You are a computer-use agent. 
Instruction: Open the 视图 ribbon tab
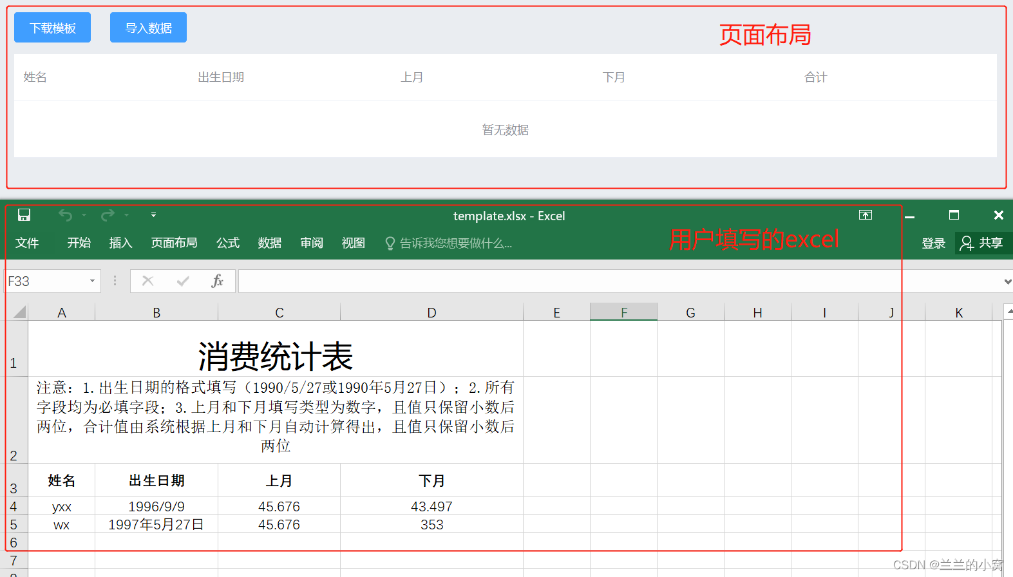pyautogui.click(x=353, y=243)
